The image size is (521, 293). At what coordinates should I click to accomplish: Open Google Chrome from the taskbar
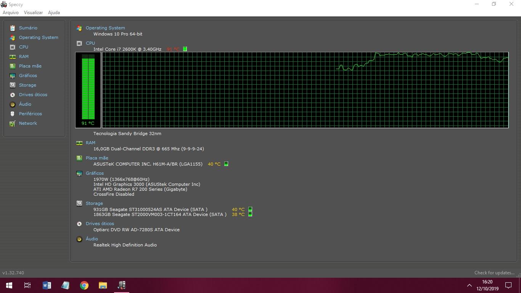coord(84,285)
